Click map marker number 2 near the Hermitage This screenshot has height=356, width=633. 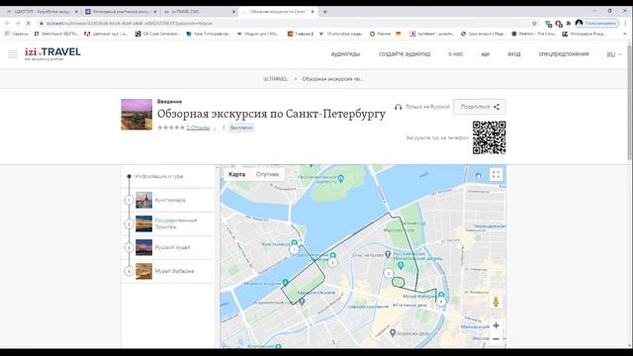pos(332,263)
